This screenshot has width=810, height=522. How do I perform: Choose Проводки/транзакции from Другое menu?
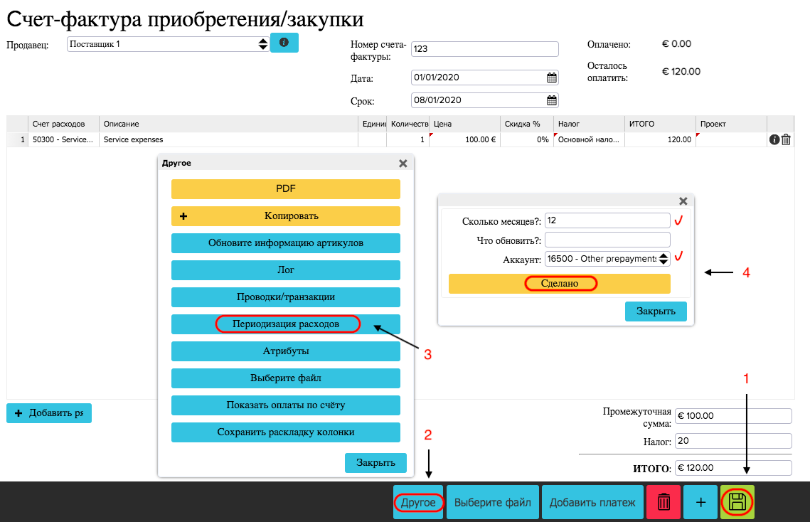(x=286, y=297)
